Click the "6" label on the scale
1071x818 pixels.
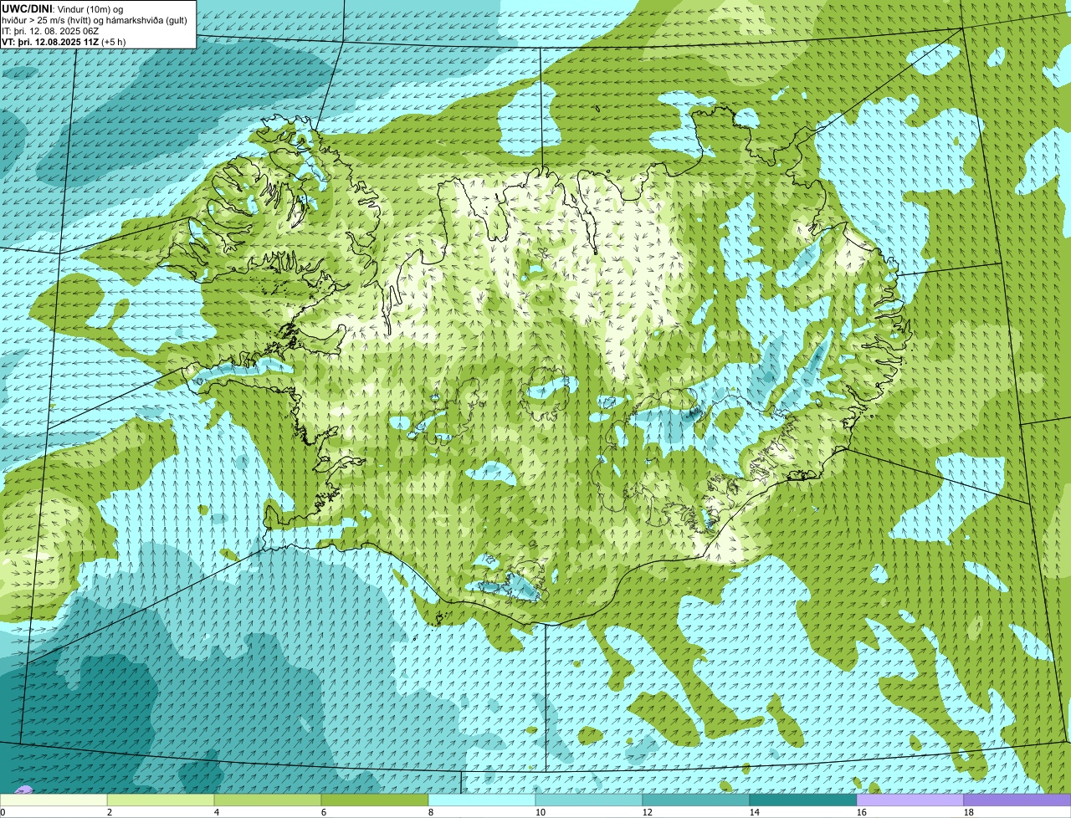point(324,812)
